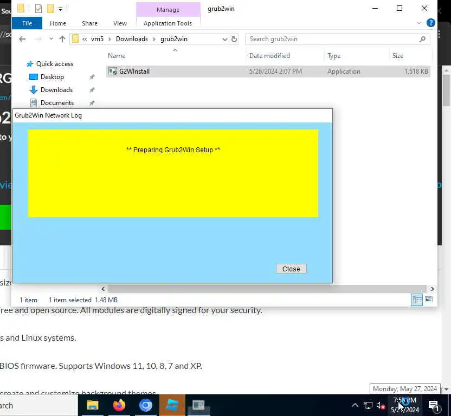This screenshot has width=451, height=416.
Task: Click the taskbar search box
Action: click(x=38, y=405)
